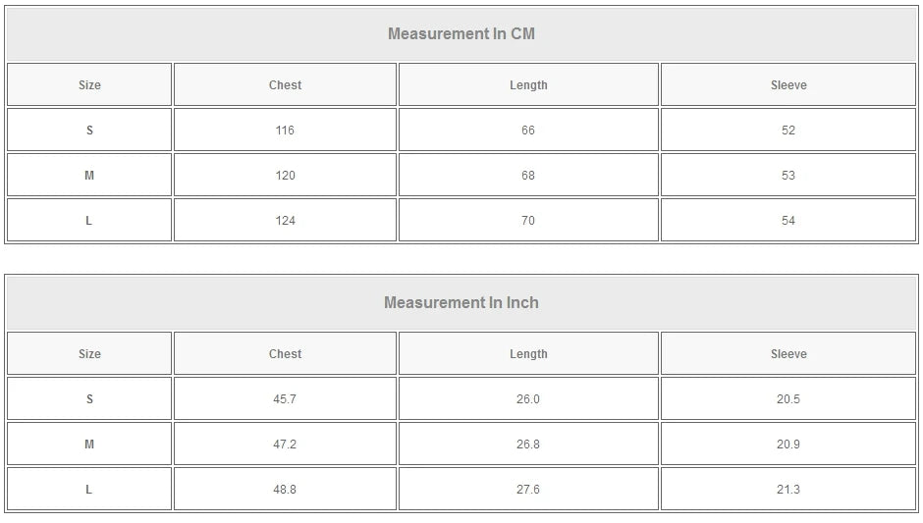Select the chest value 116 cell
923x523 pixels.
click(x=285, y=131)
